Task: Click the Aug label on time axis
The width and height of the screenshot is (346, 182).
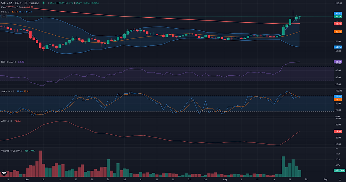Action: (x=225, y=180)
